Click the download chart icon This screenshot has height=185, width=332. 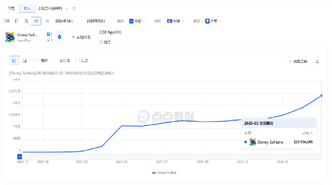[x=317, y=61]
